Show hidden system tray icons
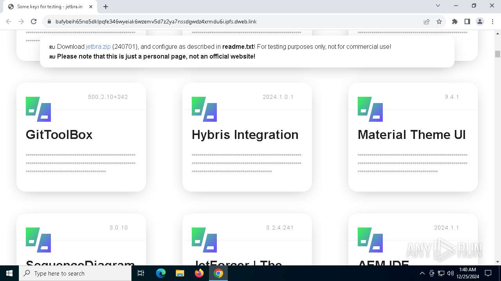The height and width of the screenshot is (281, 501). coord(422,273)
